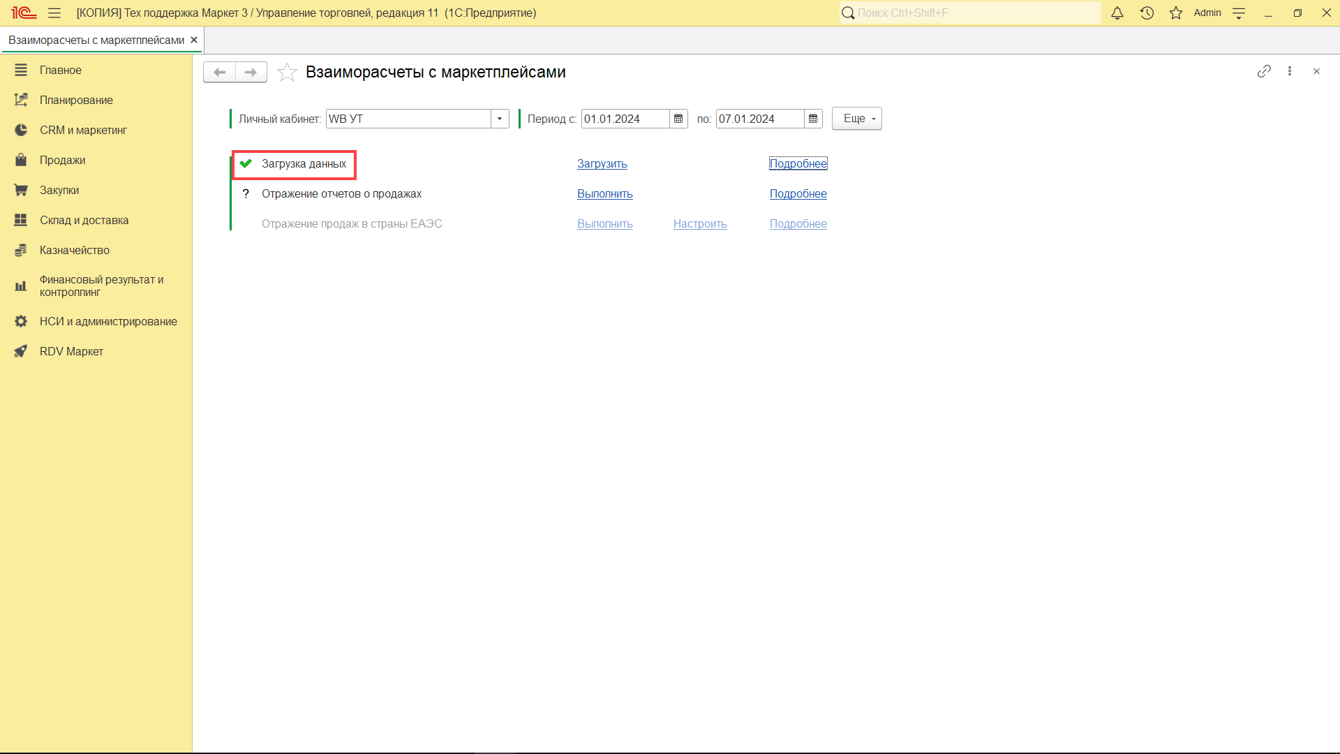Copy link to form icon
The height and width of the screenshot is (754, 1340).
click(1264, 71)
